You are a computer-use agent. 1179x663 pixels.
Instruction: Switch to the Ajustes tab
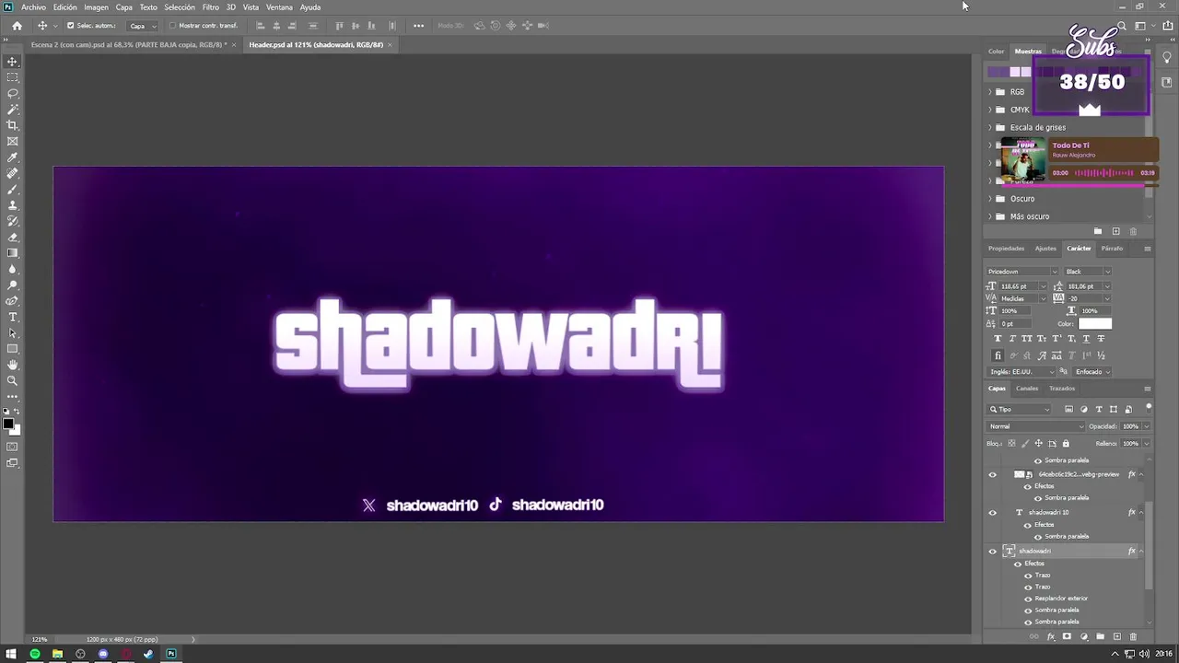[1045, 249]
